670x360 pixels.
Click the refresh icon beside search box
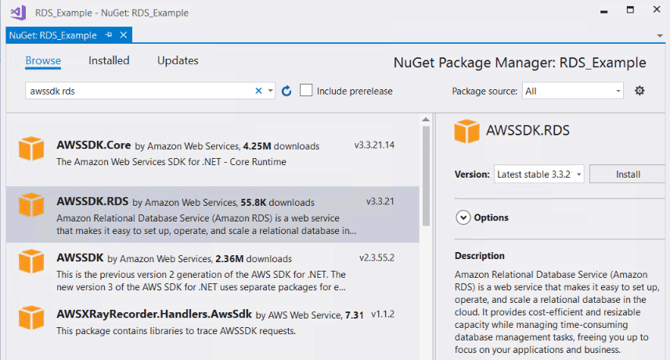pyautogui.click(x=286, y=92)
